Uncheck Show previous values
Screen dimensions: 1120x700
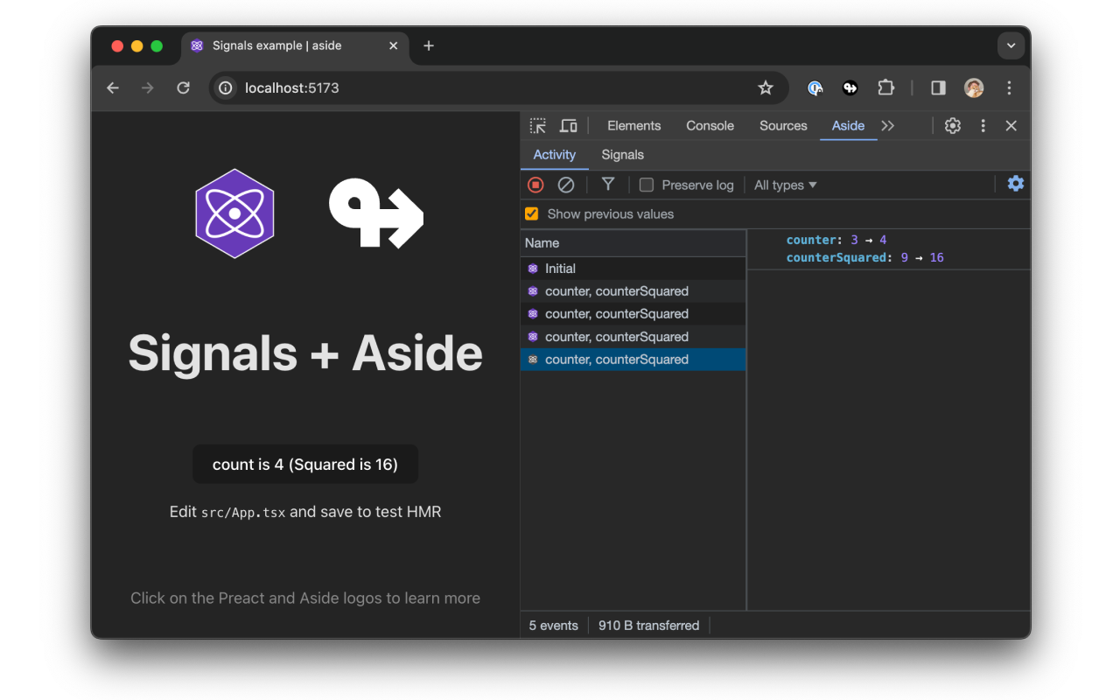(531, 213)
